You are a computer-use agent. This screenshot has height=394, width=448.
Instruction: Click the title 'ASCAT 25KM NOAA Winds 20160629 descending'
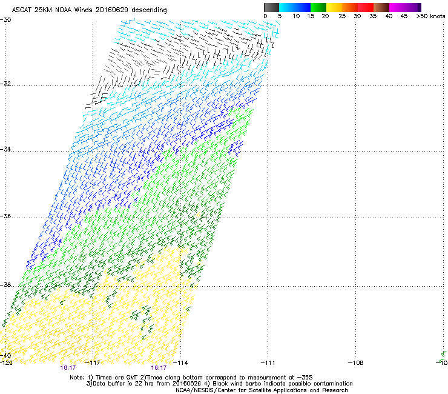click(x=90, y=10)
